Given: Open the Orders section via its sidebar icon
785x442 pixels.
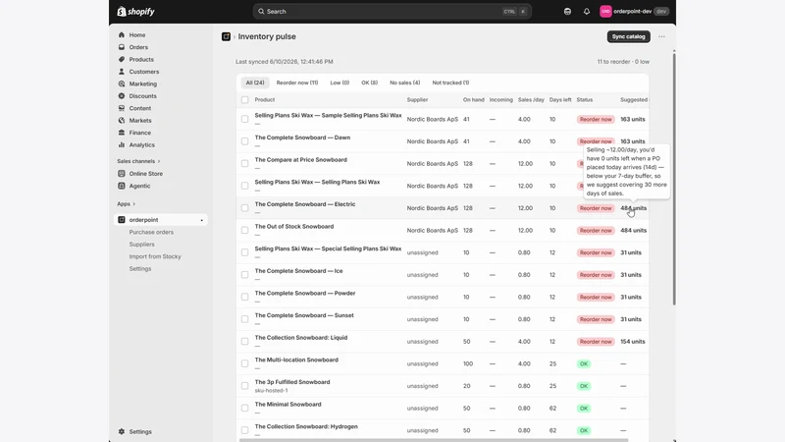Looking at the screenshot, I should tap(121, 47).
